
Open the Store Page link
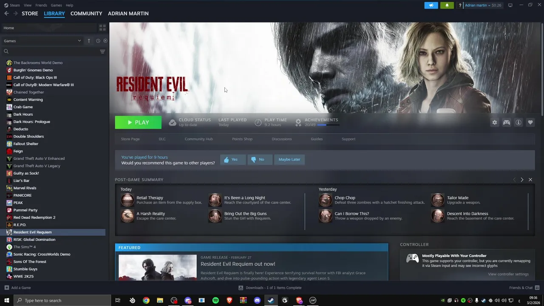[130, 139]
